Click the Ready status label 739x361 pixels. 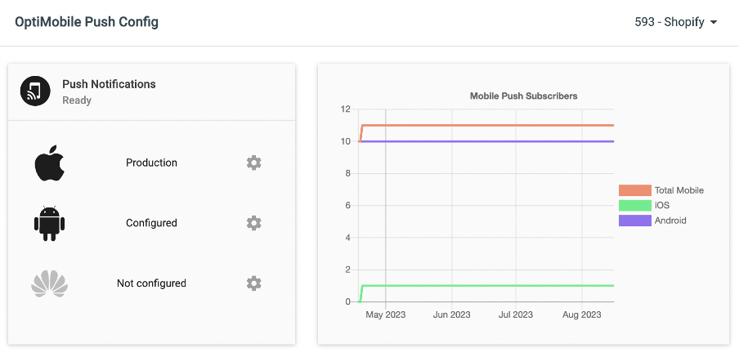(x=77, y=100)
